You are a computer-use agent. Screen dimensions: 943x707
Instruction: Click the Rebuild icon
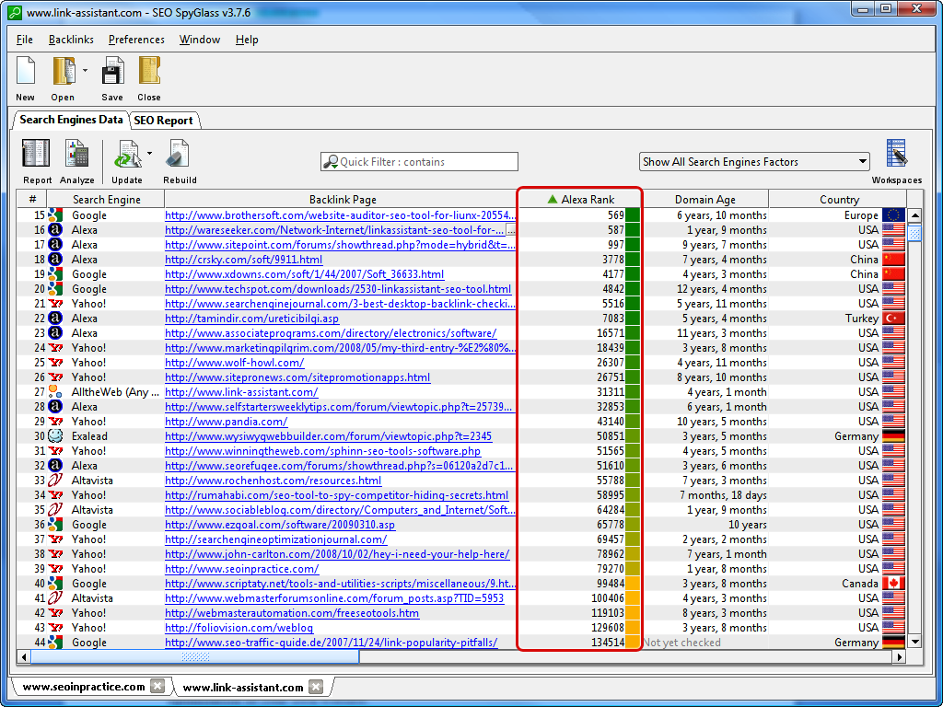(179, 154)
